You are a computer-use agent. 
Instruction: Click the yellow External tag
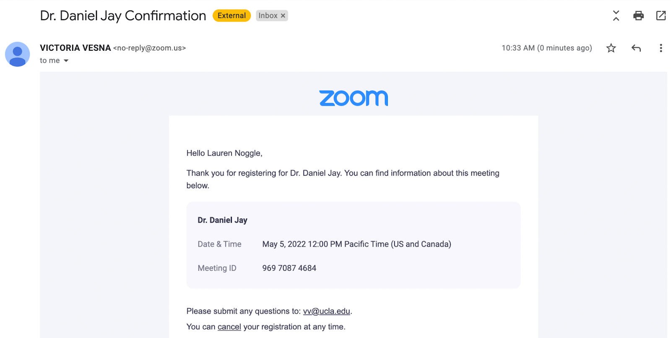231,16
